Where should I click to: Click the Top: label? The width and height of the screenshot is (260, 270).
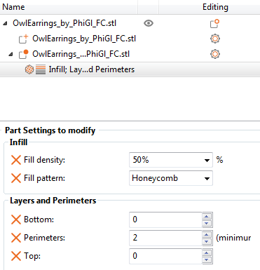point(32,256)
